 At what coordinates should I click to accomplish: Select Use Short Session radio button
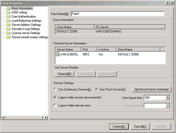97,90
